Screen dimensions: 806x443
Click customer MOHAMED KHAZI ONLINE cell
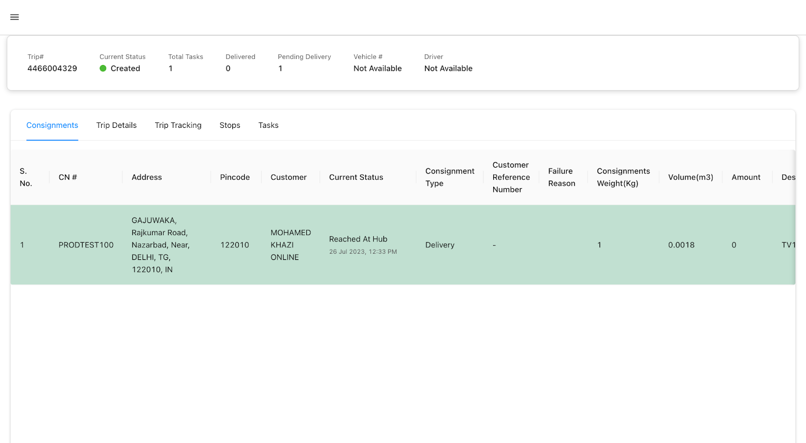[x=291, y=245]
